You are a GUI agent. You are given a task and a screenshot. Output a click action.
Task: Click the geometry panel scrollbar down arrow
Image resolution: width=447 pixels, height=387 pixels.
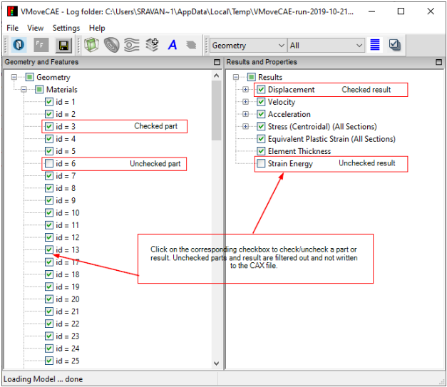click(217, 363)
